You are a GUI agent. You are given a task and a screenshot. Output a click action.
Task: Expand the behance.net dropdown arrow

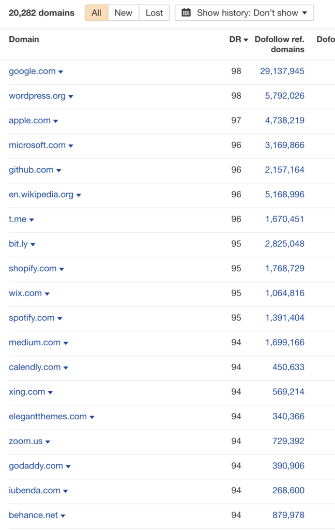coord(63,516)
